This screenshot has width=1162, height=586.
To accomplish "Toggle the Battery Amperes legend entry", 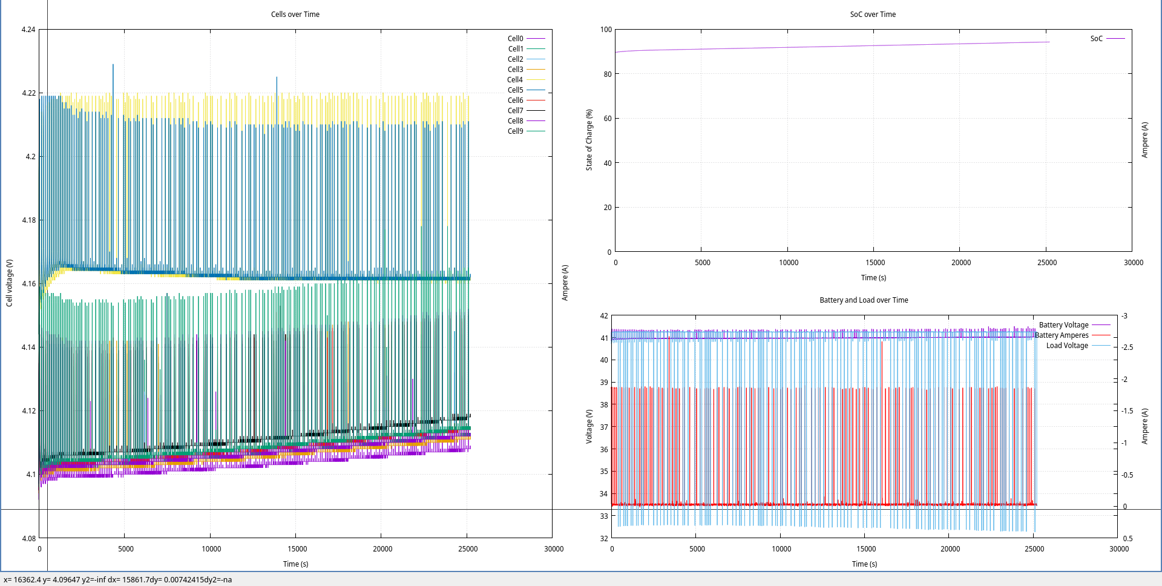I will pos(1072,335).
